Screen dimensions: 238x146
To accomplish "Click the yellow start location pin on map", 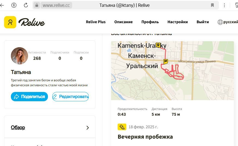I will pyautogui.click(x=158, y=45).
